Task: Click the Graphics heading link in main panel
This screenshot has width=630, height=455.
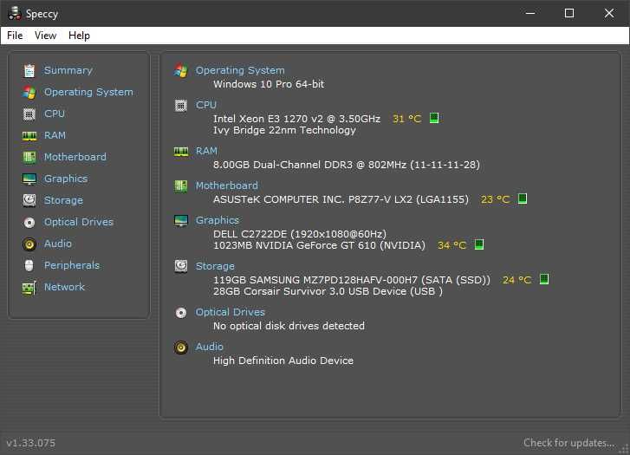Action: [x=218, y=220]
